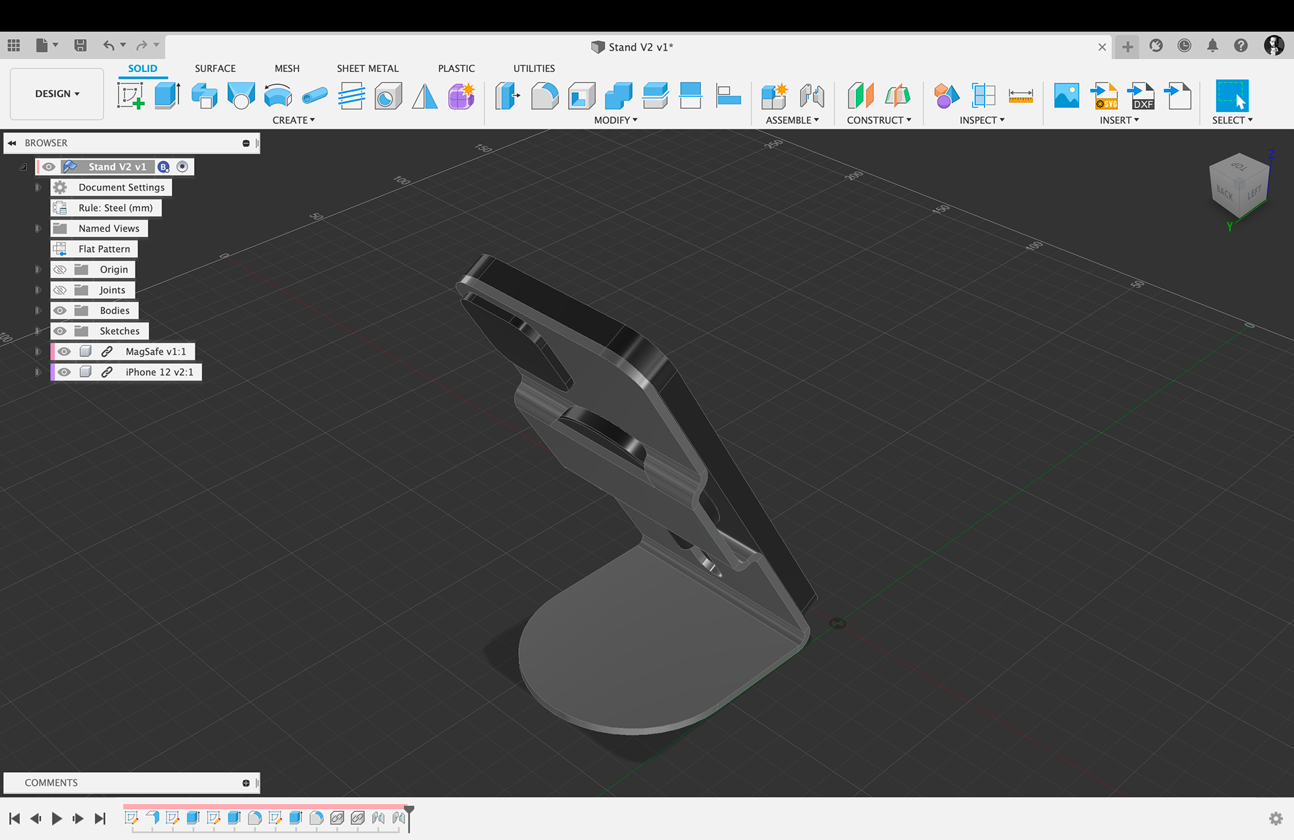Switch to the SHEET METAL tab

tap(368, 68)
